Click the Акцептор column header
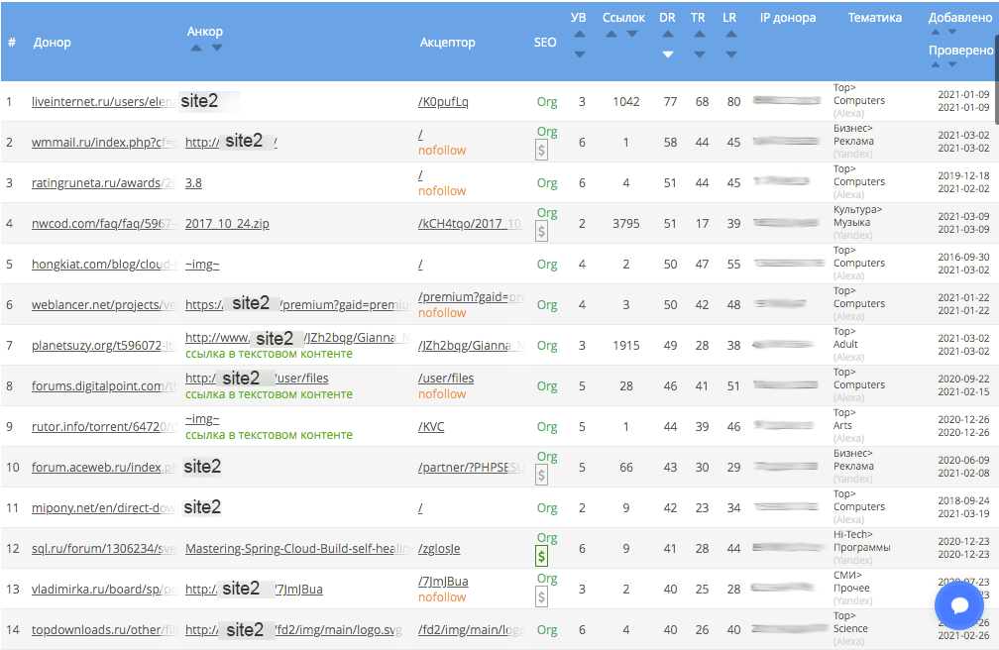Screen dimensions: 999x650 click(447, 43)
